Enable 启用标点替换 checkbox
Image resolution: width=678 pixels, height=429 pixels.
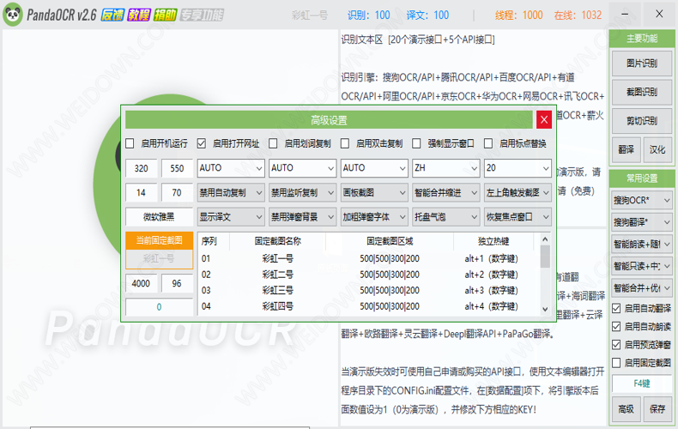(488, 143)
